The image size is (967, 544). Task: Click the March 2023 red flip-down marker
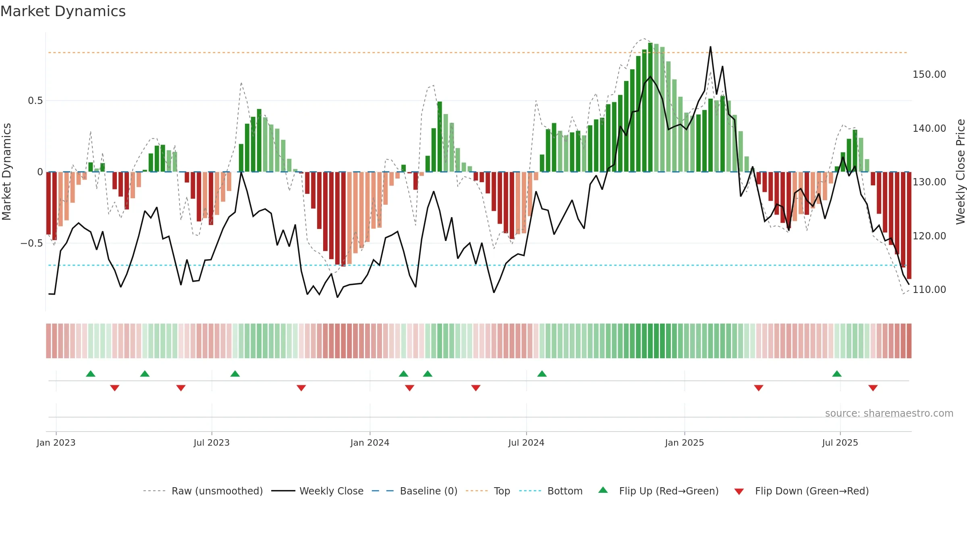(x=115, y=388)
